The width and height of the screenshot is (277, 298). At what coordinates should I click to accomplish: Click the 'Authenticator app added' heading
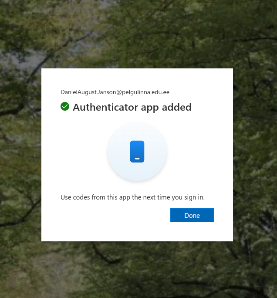pos(132,107)
